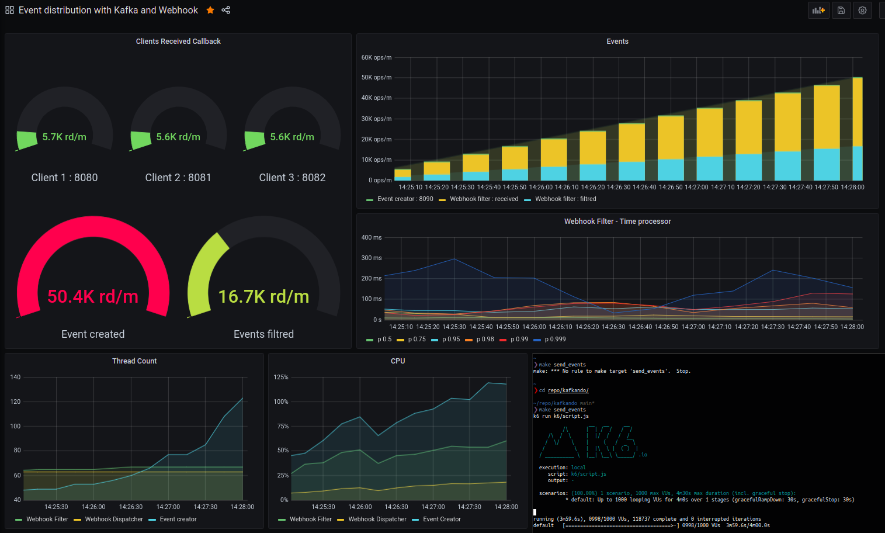The height and width of the screenshot is (533, 885).
Task: Click the 'Client 3 : 8082' gauge label
Action: (x=292, y=178)
